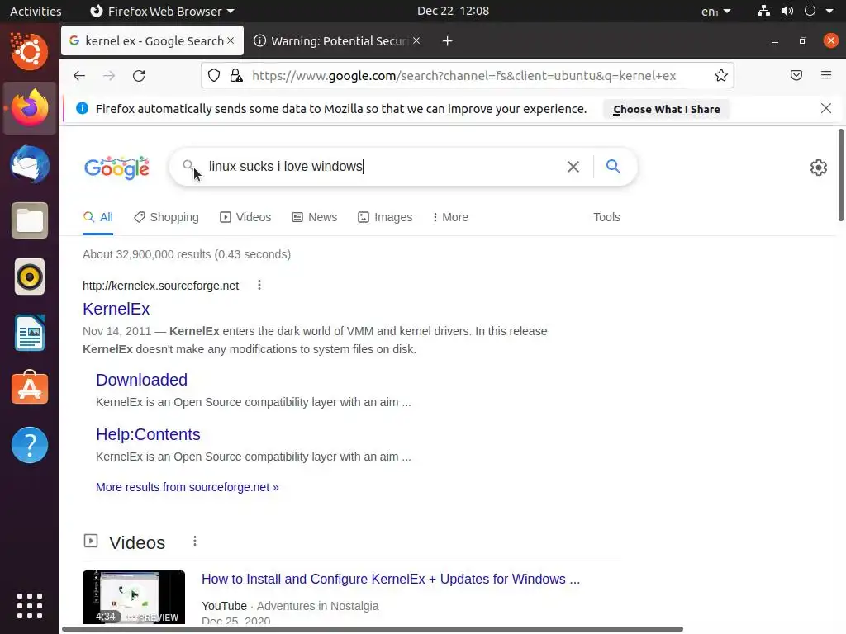This screenshot has width=846, height=634.
Task: Open Google quick settings gear
Action: point(819,167)
